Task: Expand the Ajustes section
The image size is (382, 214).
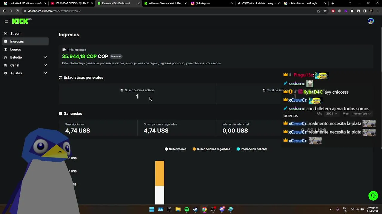Action: [x=25, y=73]
